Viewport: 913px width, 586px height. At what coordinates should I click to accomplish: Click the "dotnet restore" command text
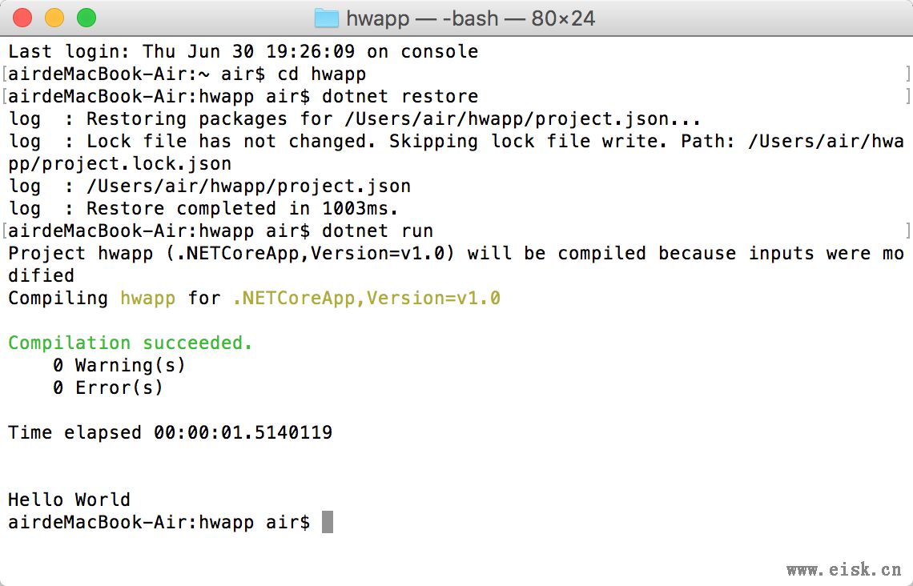[x=400, y=96]
